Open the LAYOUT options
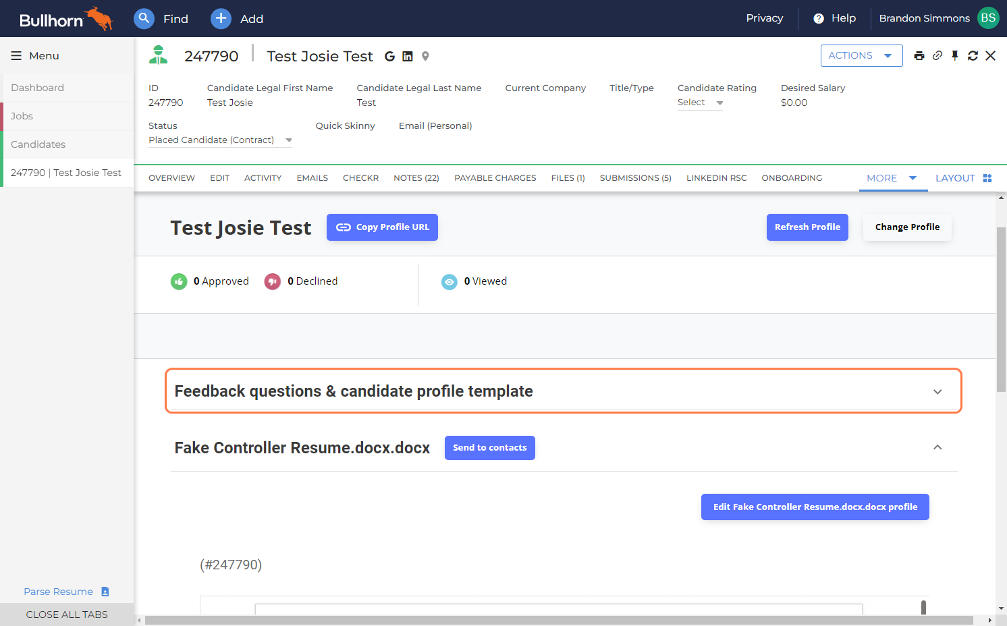This screenshot has width=1007, height=626. click(964, 178)
